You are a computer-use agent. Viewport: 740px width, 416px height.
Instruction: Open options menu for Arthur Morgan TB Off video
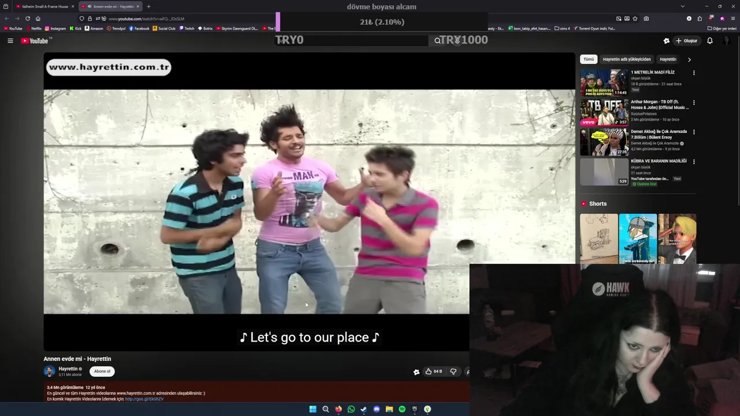[694, 102]
